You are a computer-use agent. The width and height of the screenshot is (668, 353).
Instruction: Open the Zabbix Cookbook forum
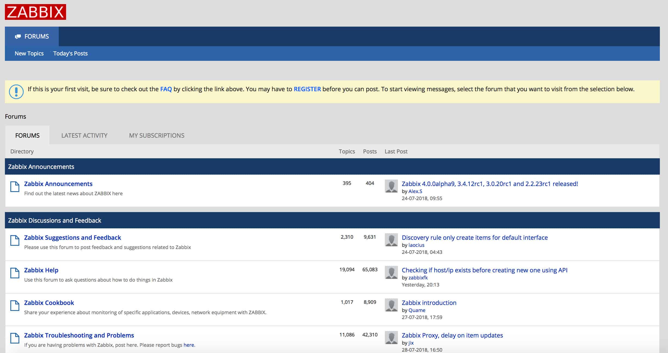49,303
